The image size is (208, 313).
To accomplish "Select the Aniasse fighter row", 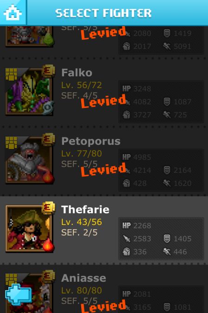I will click(104, 290).
